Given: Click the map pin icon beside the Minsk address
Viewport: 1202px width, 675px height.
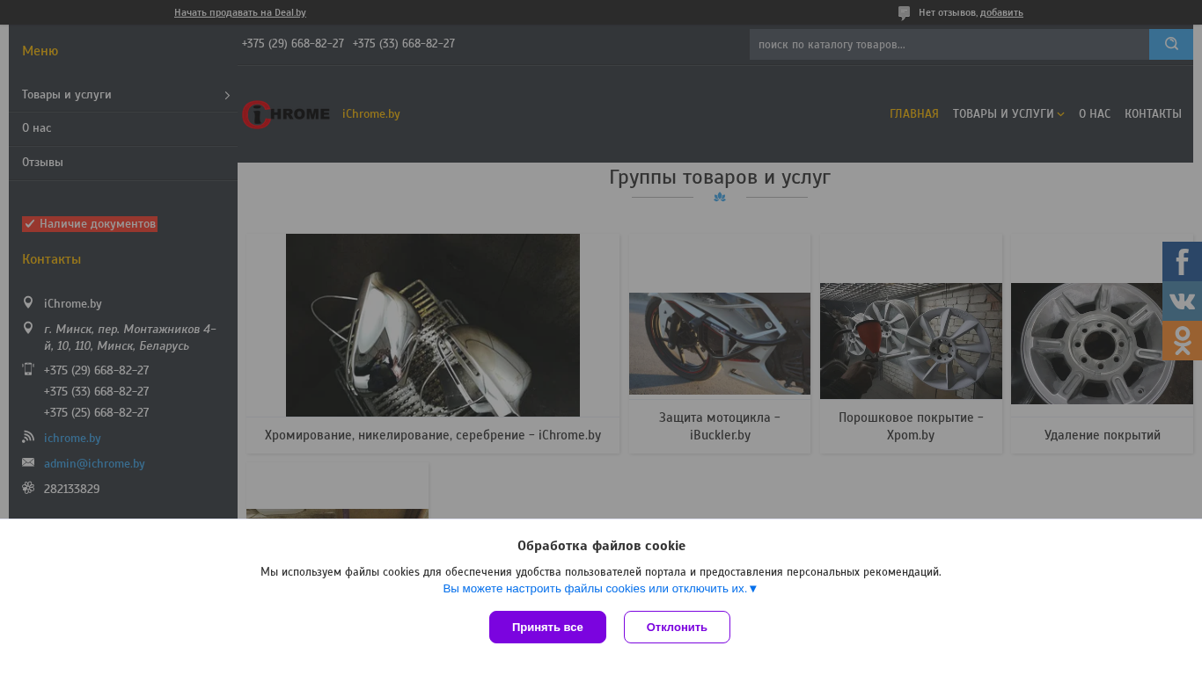Looking at the screenshot, I should [x=28, y=329].
